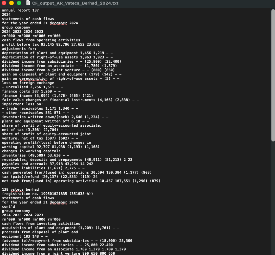275x255 pixels.
Task: Click the document icon beside the file title
Action: (28, 3)
